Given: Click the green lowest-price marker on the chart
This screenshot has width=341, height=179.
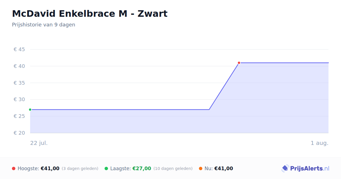Looking at the screenshot, I should pos(30,110).
